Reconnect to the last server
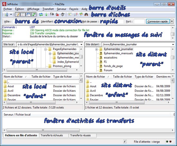The image size is (177, 146). [63, 14]
